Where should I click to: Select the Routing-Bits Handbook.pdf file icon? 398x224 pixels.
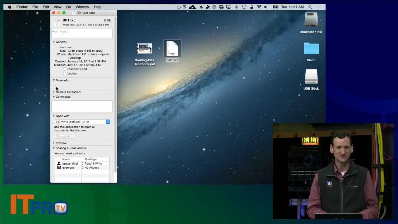tap(144, 49)
